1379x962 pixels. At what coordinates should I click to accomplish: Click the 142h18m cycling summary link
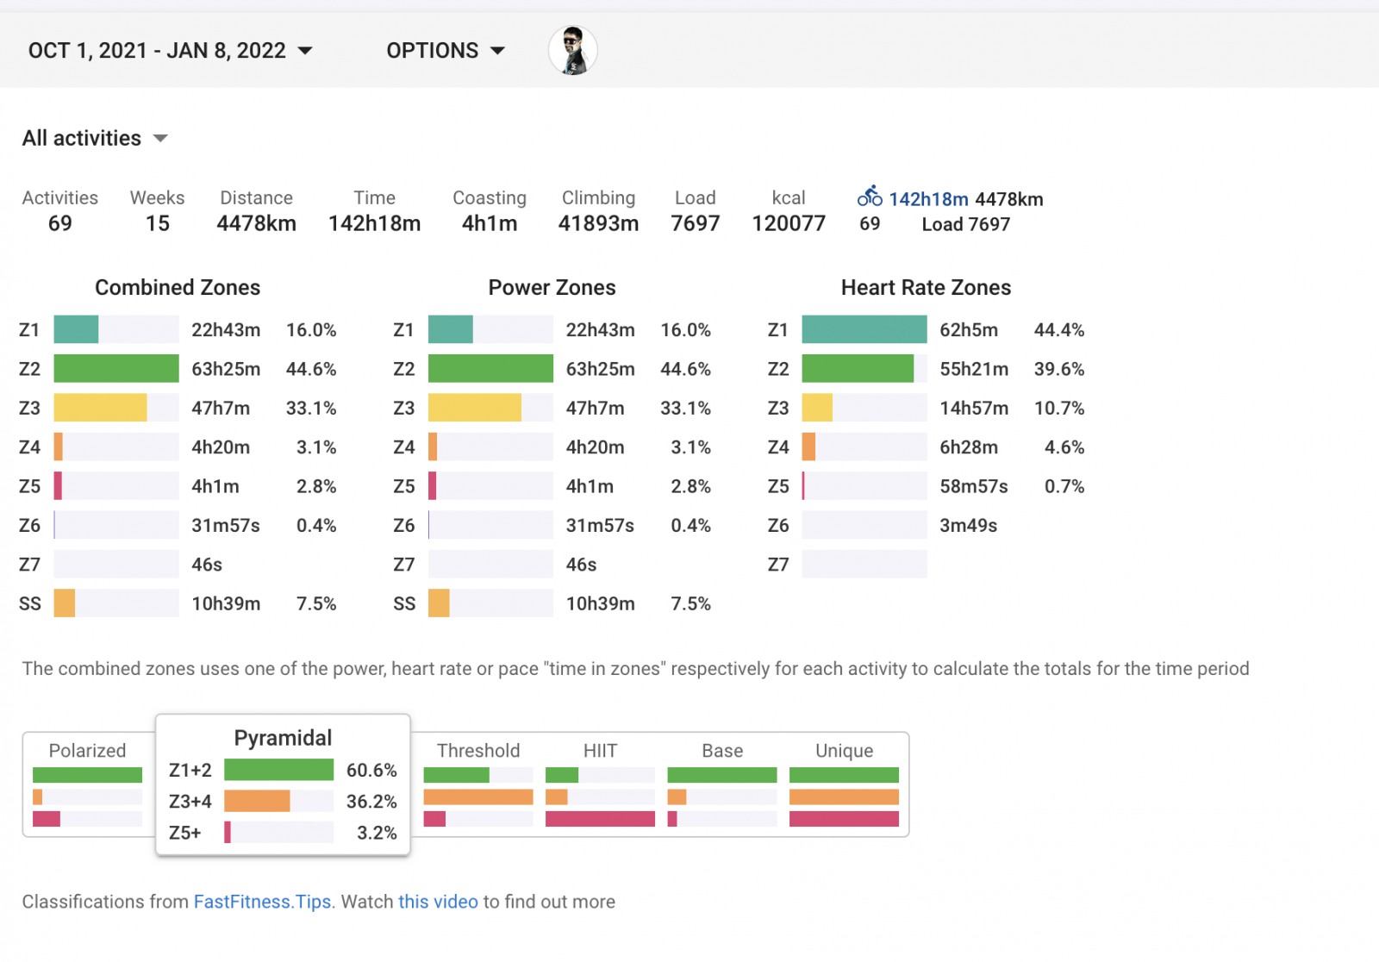(x=928, y=199)
